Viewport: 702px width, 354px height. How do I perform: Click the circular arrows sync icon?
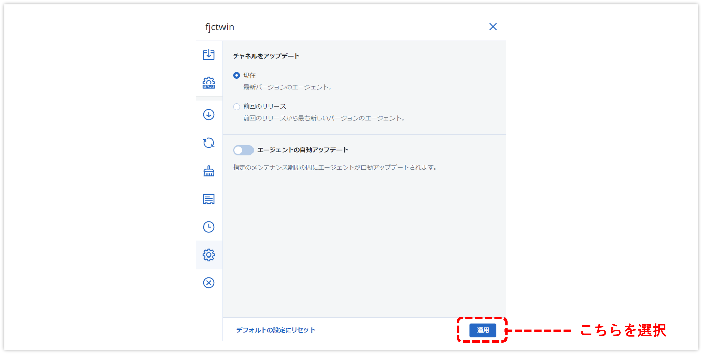pyautogui.click(x=209, y=143)
